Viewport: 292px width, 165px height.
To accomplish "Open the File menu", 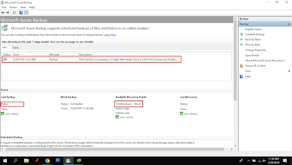I will pyautogui.click(x=4, y=7).
